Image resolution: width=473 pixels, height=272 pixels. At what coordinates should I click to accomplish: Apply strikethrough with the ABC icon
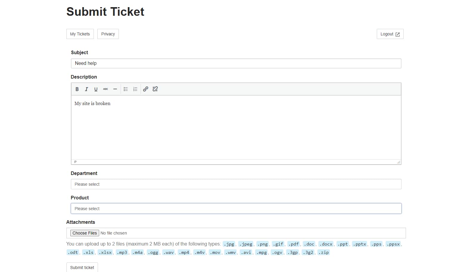click(x=105, y=89)
